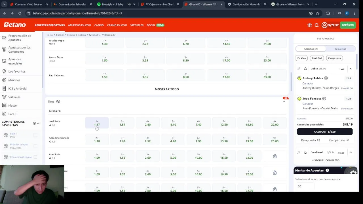Viewport: 363px width, 204px height.
Task: Open Chrome extensions puzzle icon
Action: click(x=328, y=13)
